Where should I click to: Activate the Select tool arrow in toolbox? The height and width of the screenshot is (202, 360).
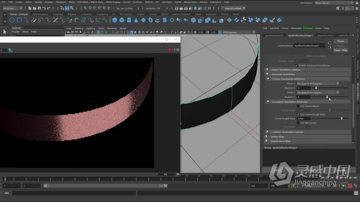pyautogui.click(x=5, y=32)
